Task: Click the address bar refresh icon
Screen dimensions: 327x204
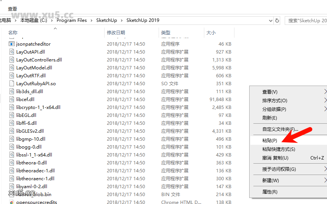Action: pyautogui.click(x=277, y=21)
